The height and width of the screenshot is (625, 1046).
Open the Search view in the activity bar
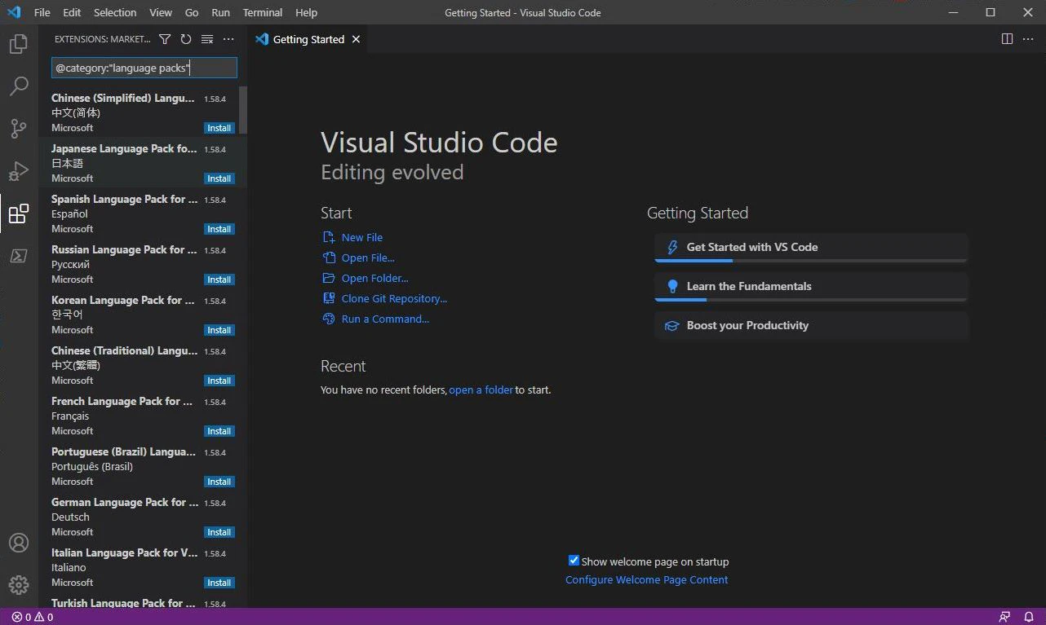18,86
